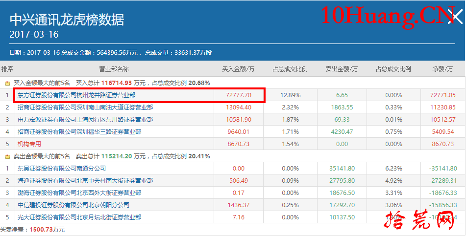Select sell amount 1863.55

(x=342, y=107)
